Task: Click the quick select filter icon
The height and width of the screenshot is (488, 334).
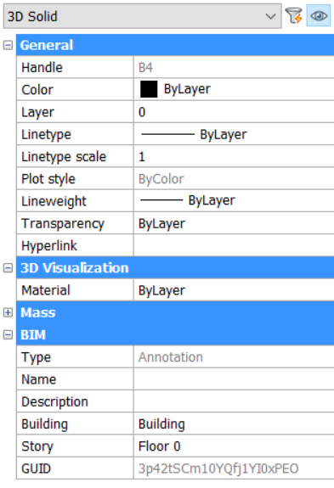Action: [293, 15]
